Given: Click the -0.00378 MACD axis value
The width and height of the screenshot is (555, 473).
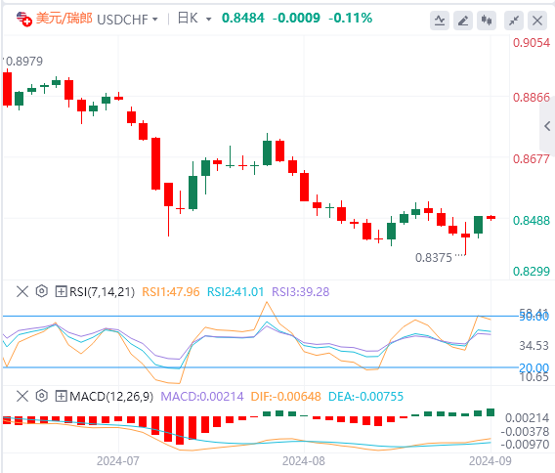Looking at the screenshot, I should 525,432.
